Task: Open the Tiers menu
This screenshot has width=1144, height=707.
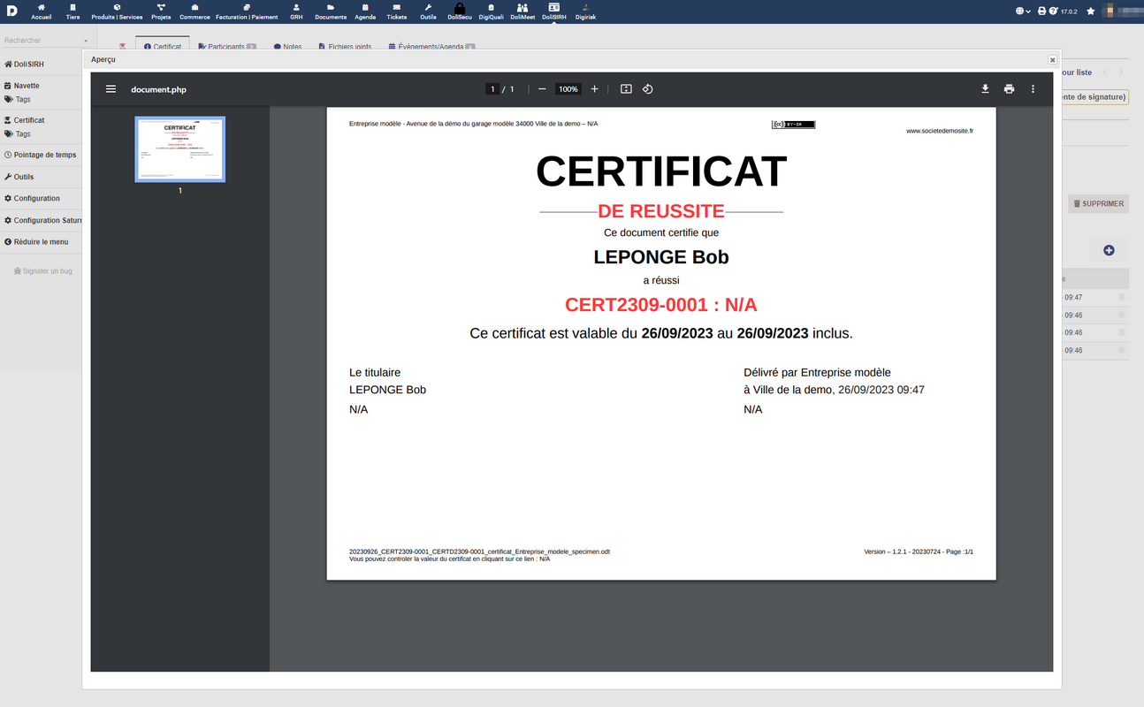Action: [72, 11]
